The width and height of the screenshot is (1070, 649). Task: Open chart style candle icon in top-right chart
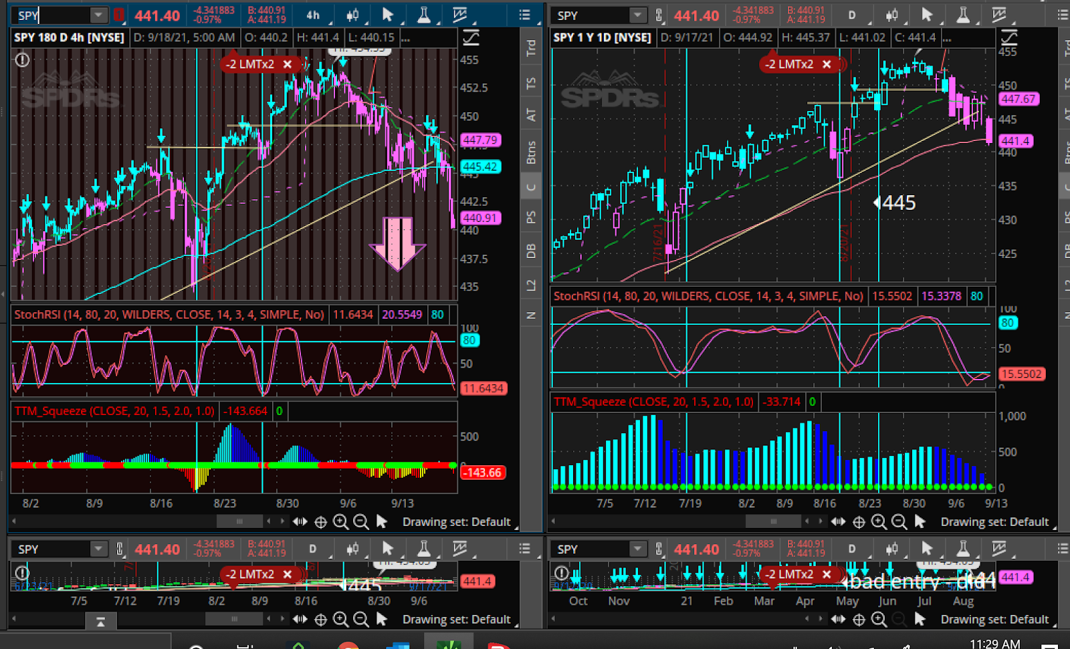(891, 15)
